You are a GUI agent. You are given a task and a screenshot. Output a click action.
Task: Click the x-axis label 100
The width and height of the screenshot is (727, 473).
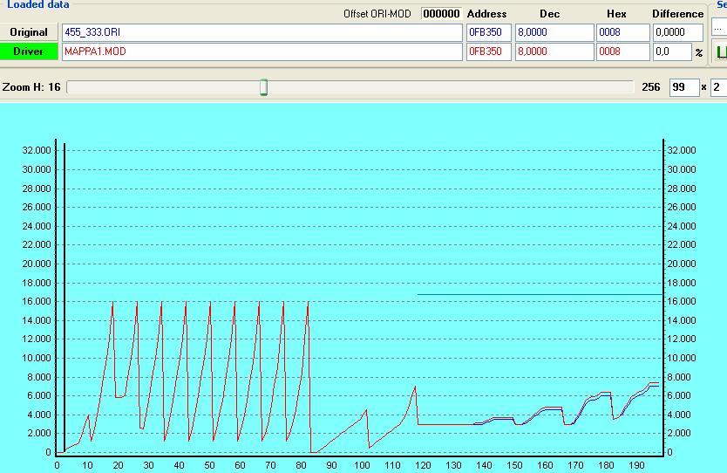click(x=362, y=465)
